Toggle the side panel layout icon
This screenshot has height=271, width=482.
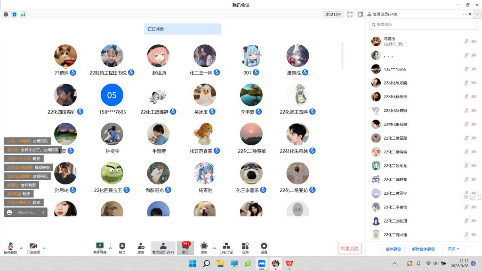(x=361, y=14)
